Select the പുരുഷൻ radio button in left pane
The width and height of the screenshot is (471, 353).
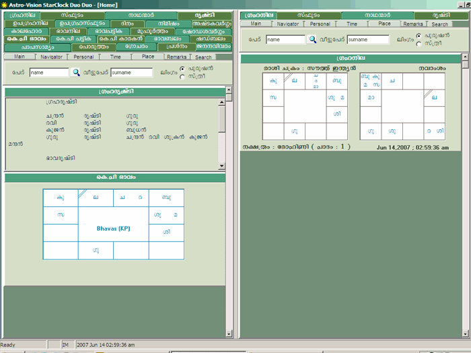(x=182, y=69)
